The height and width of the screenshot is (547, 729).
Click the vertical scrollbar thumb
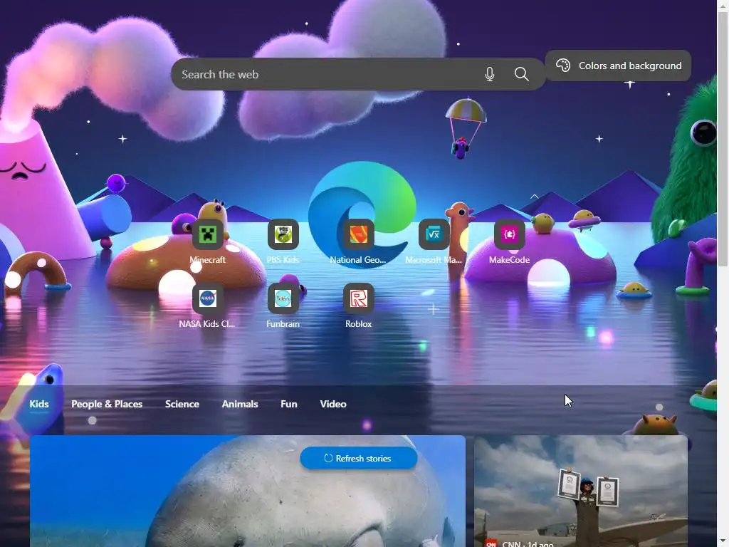tap(723, 140)
